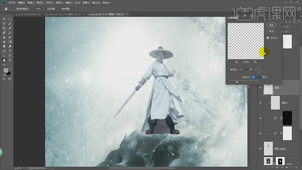Image resolution: width=302 pixels, height=170 pixels.
Task: Open the Edit Toolbar three-dots menu
Action: (4, 65)
